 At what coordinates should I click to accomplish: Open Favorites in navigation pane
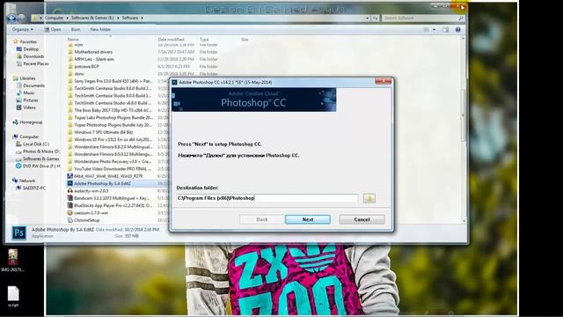(x=28, y=41)
